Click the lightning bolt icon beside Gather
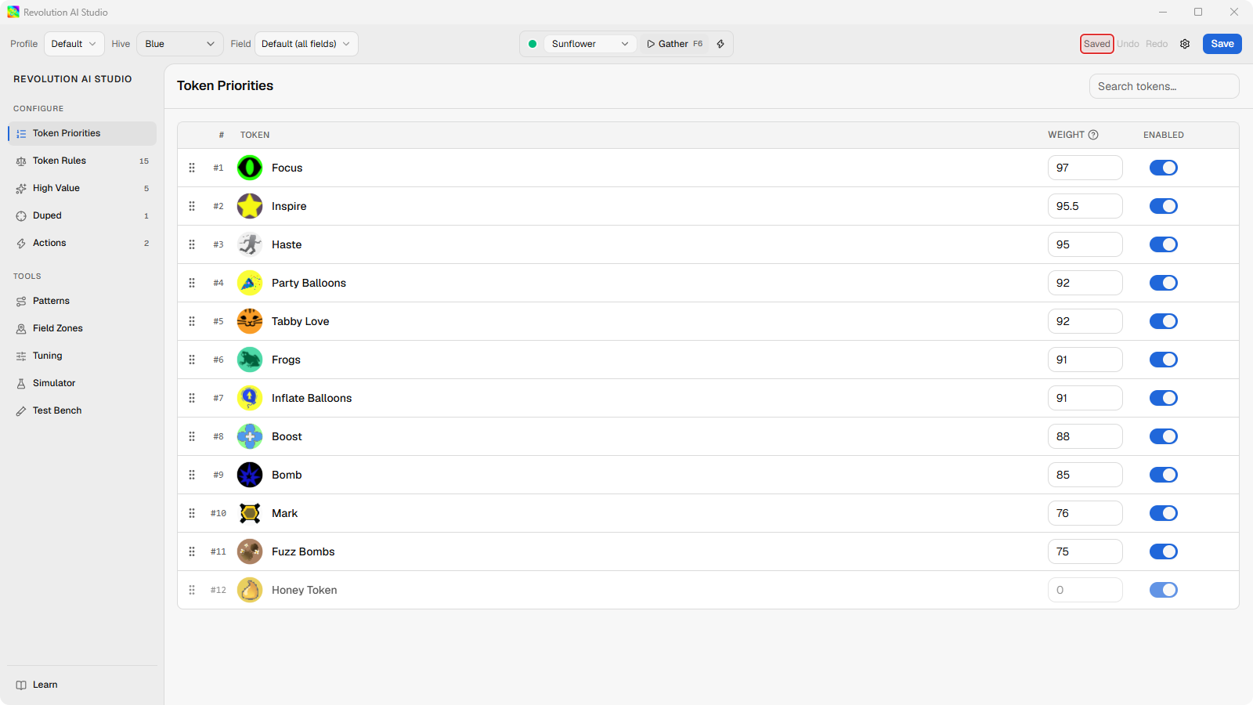The width and height of the screenshot is (1253, 705). pyautogui.click(x=720, y=44)
